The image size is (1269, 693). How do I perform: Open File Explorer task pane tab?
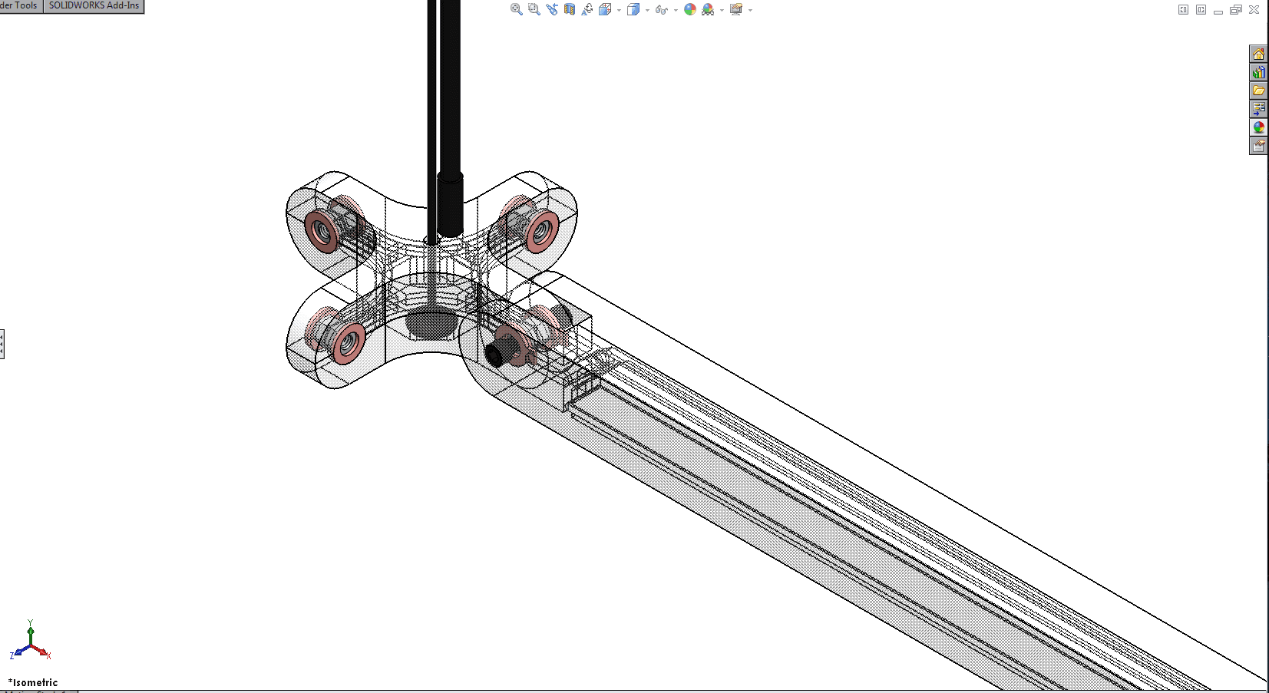(1258, 91)
